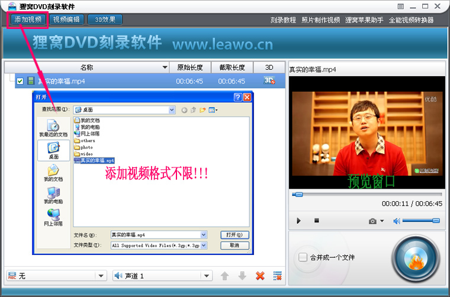Select 我的电脑 in the file list

click(x=87, y=127)
